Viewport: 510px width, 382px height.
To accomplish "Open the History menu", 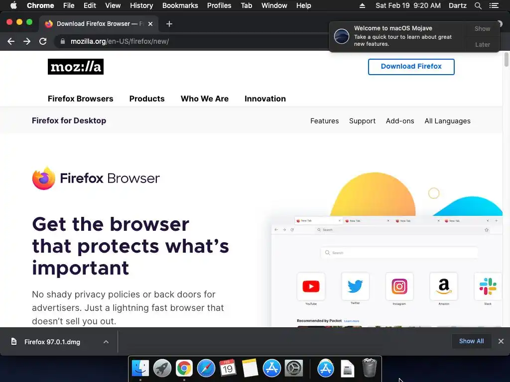I will (141, 5).
